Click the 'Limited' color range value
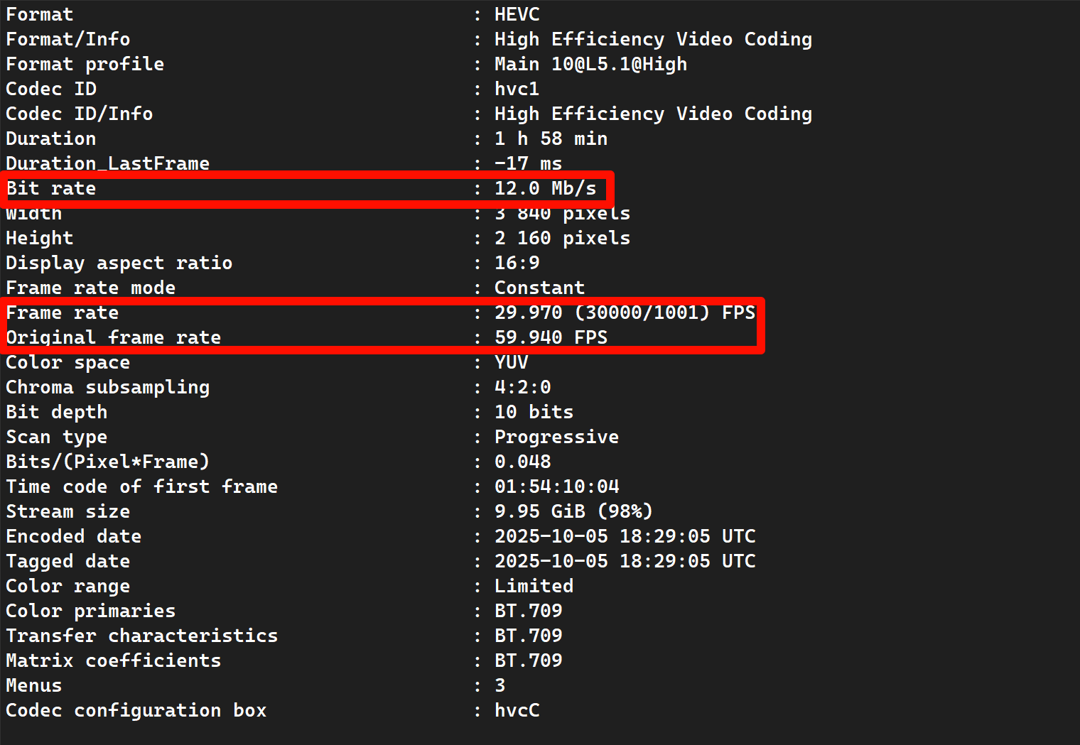 click(534, 586)
